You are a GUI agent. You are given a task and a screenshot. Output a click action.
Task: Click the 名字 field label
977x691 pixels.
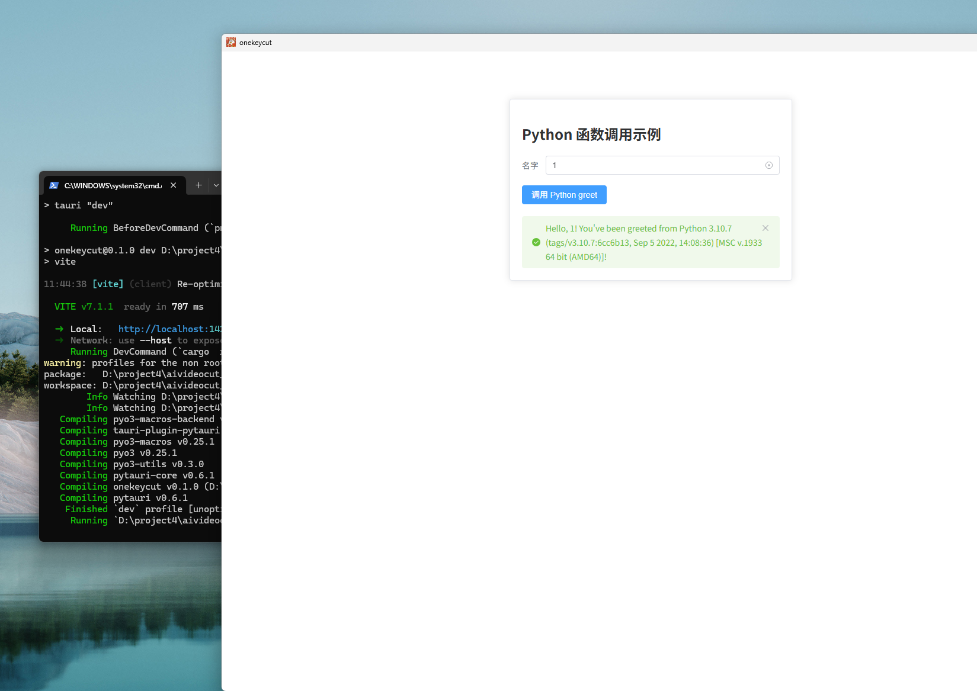pyautogui.click(x=530, y=166)
